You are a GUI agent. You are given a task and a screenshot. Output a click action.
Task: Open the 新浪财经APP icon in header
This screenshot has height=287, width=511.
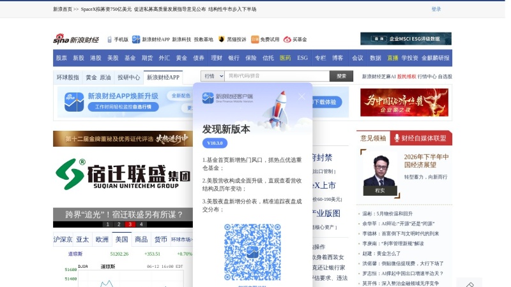pos(136,40)
